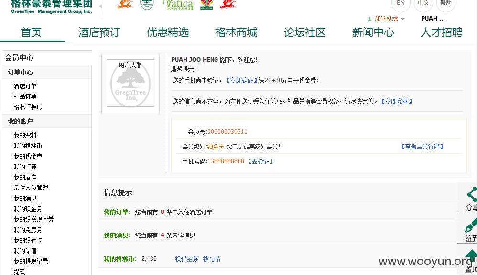Switch language to EN
The image size is (477, 275).
[x=401, y=4]
